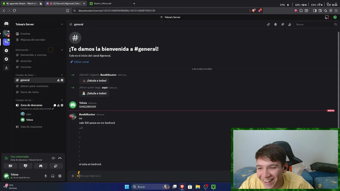This screenshot has height=191, width=340.
Task: Open general channel settings gear
Action: tap(62, 80)
